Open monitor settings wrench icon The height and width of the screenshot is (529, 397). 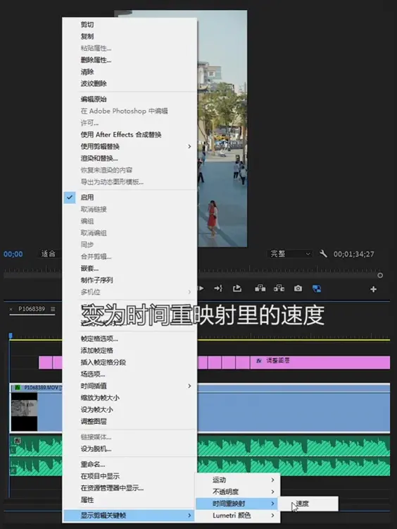pyautogui.click(x=323, y=253)
